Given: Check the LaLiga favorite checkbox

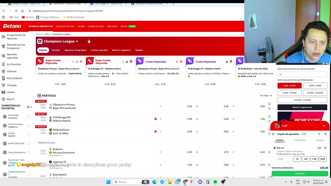Looking at the screenshot, I should pos(29,134).
